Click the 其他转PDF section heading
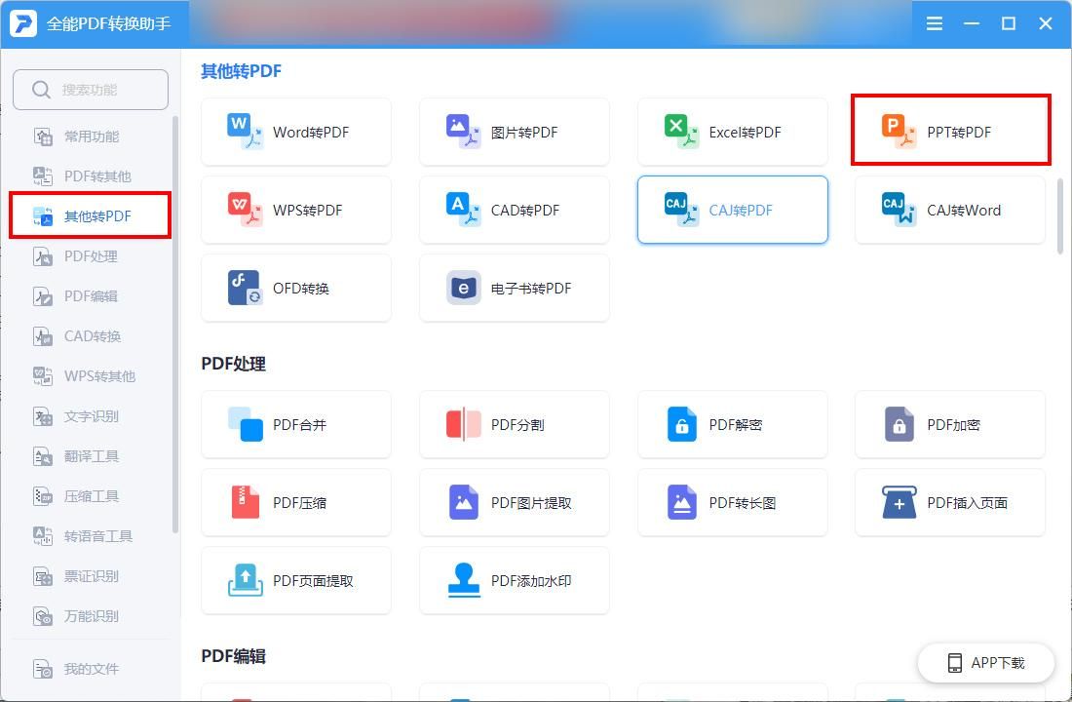The height and width of the screenshot is (702, 1072). (242, 71)
